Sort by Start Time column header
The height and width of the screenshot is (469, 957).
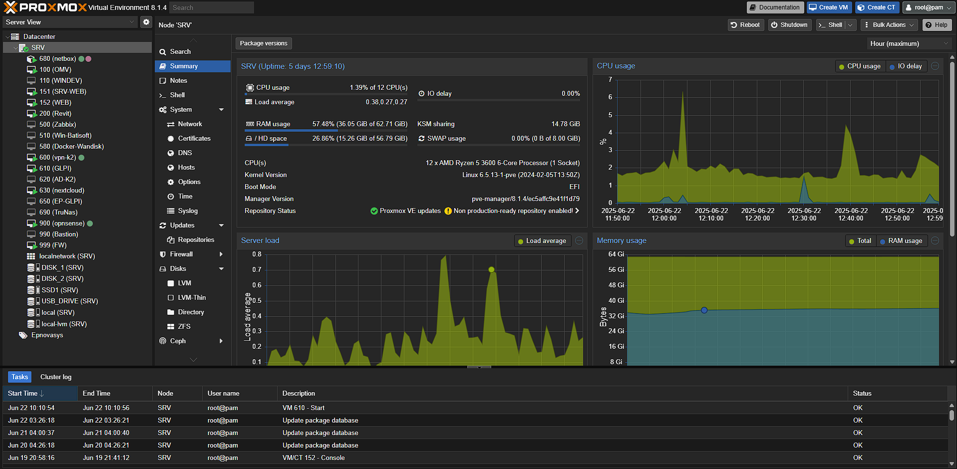point(40,393)
